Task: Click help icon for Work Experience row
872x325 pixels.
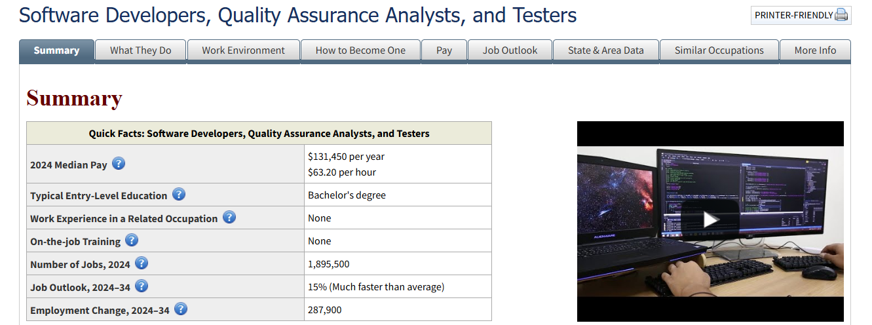Action: coord(229,218)
